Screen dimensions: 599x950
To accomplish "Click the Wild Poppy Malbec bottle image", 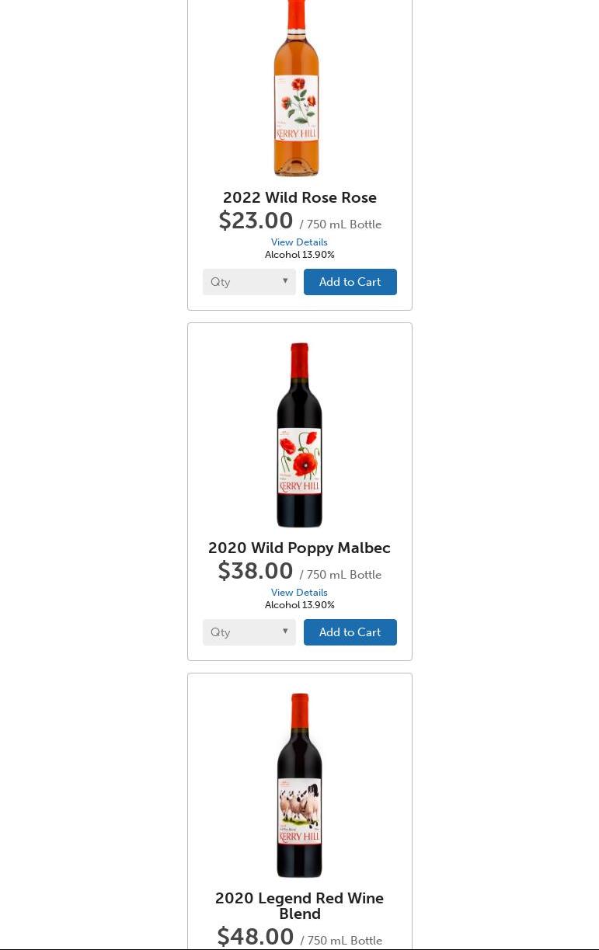I will [299, 434].
